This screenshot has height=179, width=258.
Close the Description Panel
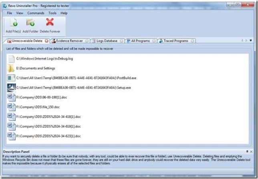[252, 152]
